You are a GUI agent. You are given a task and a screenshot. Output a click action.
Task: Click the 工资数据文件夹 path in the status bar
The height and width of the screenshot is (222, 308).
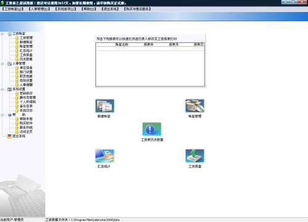83,220
